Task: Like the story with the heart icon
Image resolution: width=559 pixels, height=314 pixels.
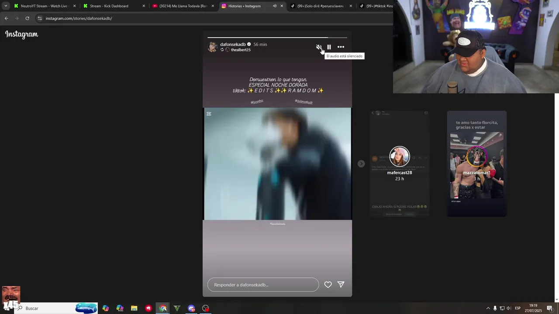Action: [328, 285]
